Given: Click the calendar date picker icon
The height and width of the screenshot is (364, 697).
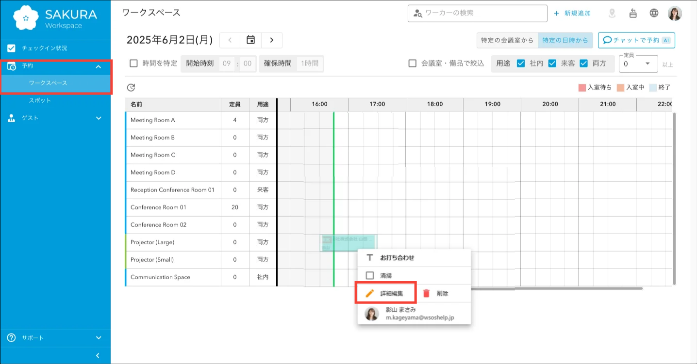Looking at the screenshot, I should pos(250,40).
